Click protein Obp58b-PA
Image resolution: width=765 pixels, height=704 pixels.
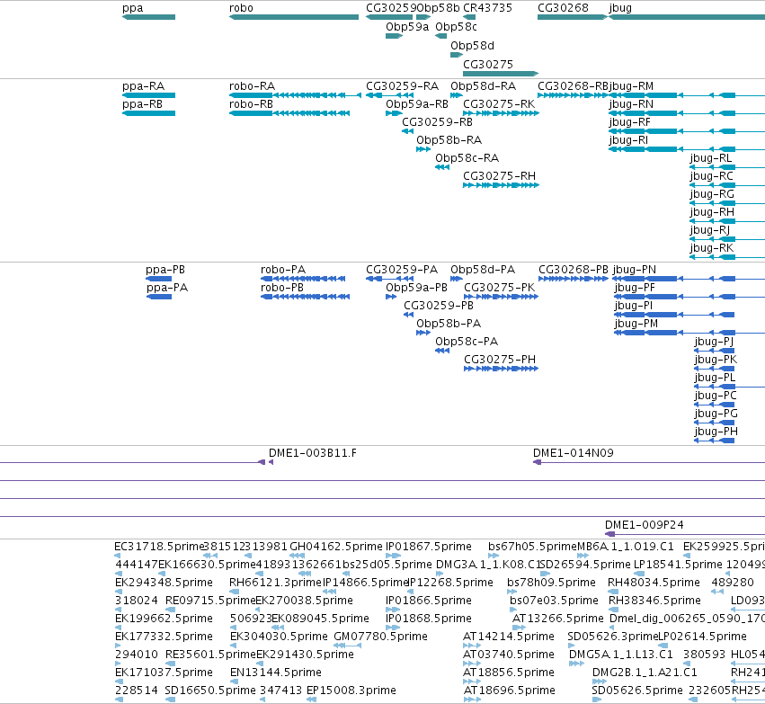tap(423, 333)
